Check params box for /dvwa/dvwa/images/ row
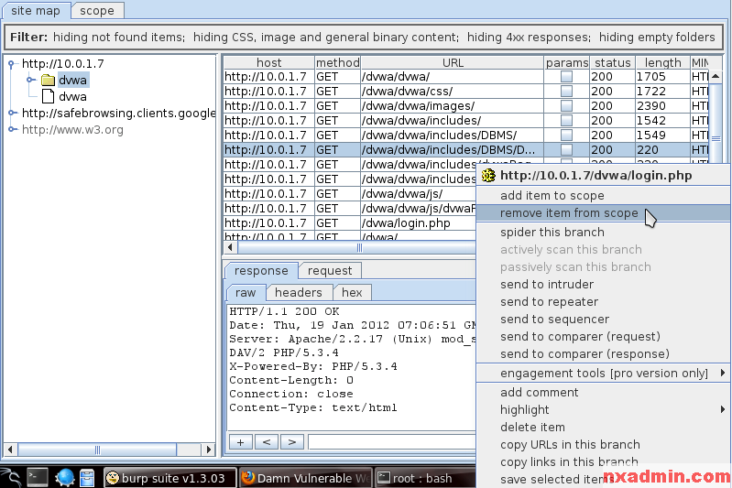The width and height of the screenshot is (732, 488). pos(566,106)
